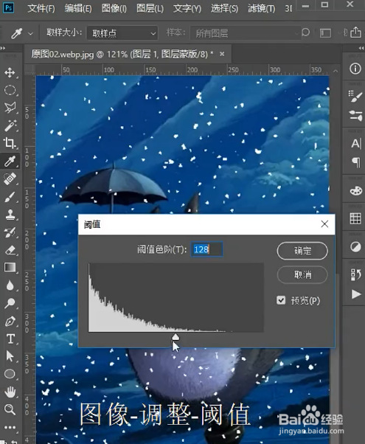Select the Eraser tool

click(10, 250)
